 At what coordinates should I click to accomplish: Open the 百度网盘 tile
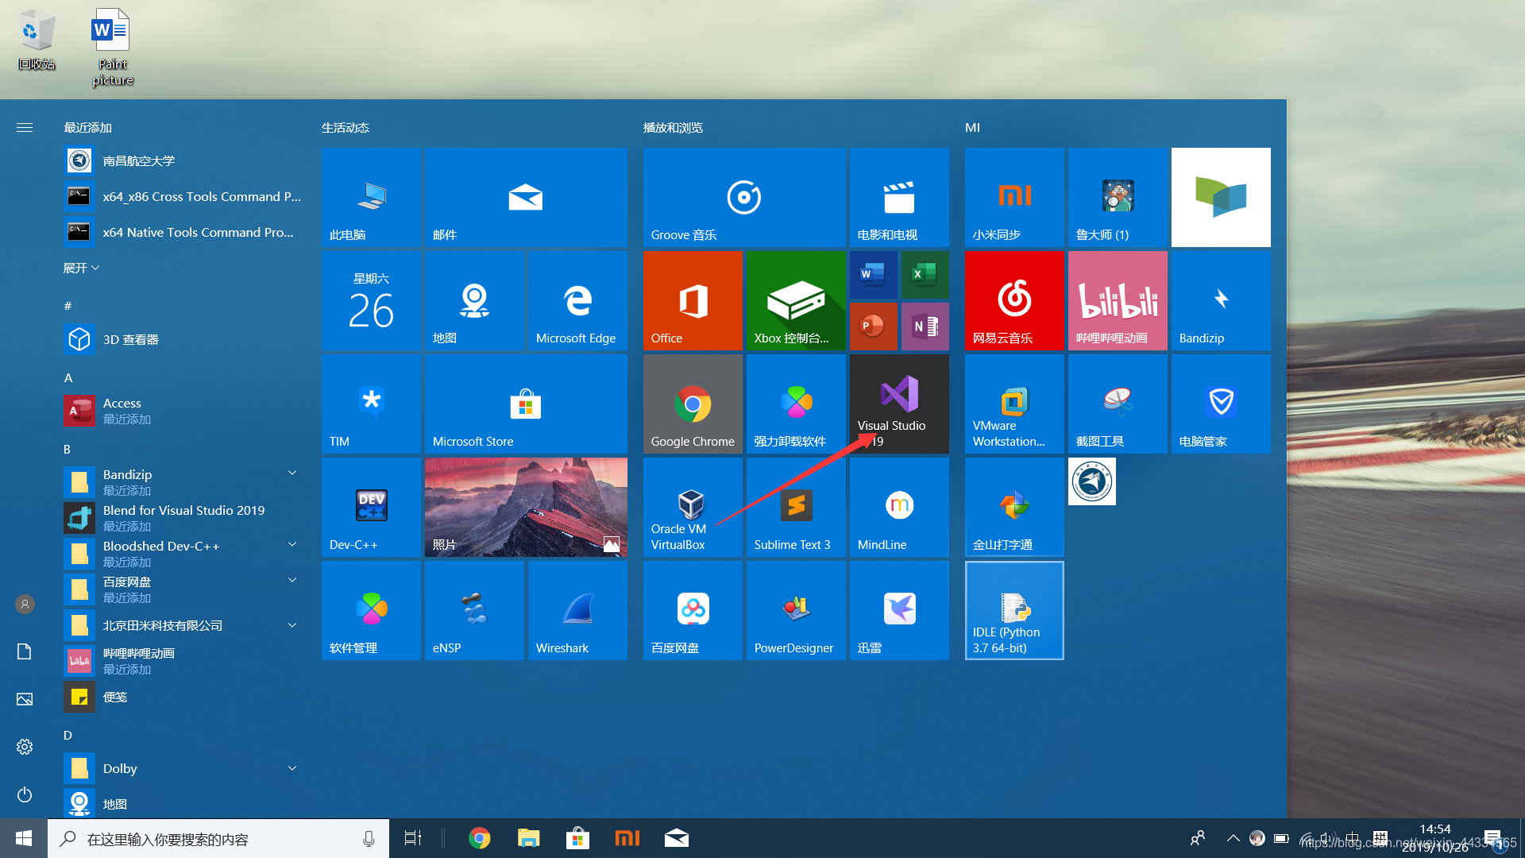click(693, 610)
